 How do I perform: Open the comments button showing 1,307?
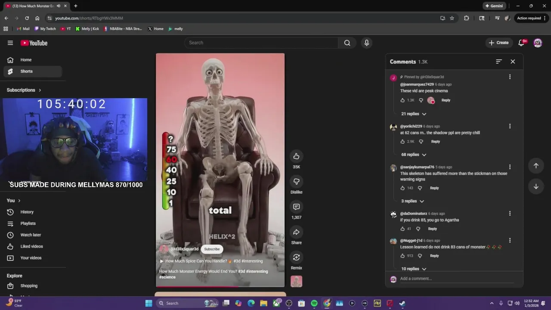coord(296,207)
